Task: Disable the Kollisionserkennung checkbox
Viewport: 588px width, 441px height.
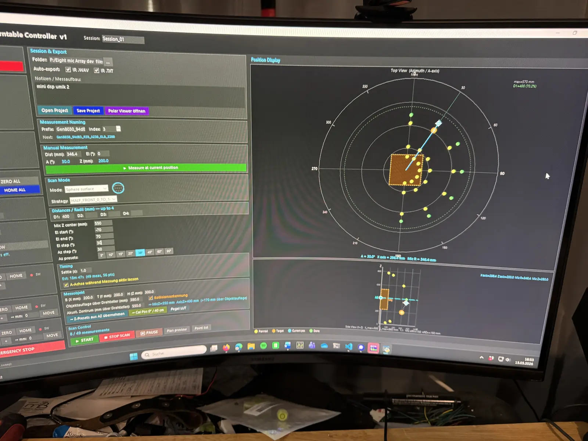Action: 151,298
